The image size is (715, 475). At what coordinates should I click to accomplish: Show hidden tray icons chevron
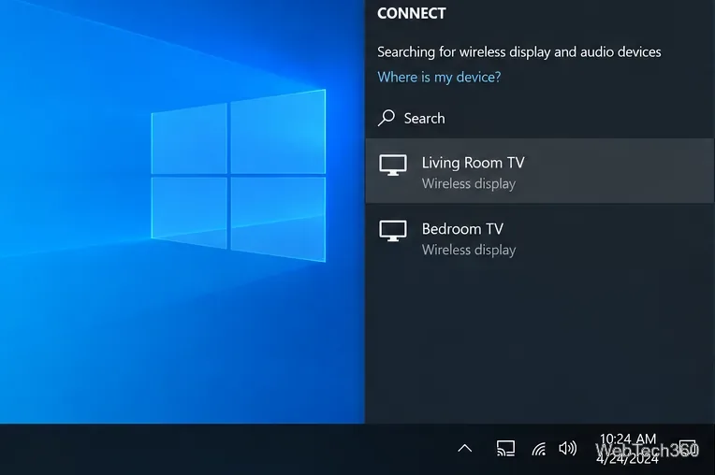pyautogui.click(x=465, y=448)
